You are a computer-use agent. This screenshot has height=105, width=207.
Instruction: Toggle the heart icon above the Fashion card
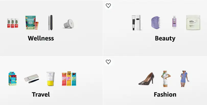(x=108, y=62)
